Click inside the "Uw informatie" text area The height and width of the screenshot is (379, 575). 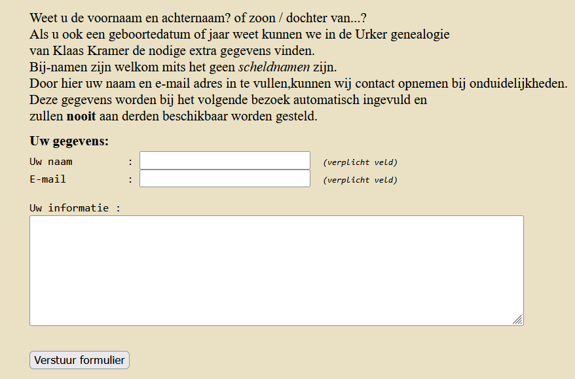point(276,270)
